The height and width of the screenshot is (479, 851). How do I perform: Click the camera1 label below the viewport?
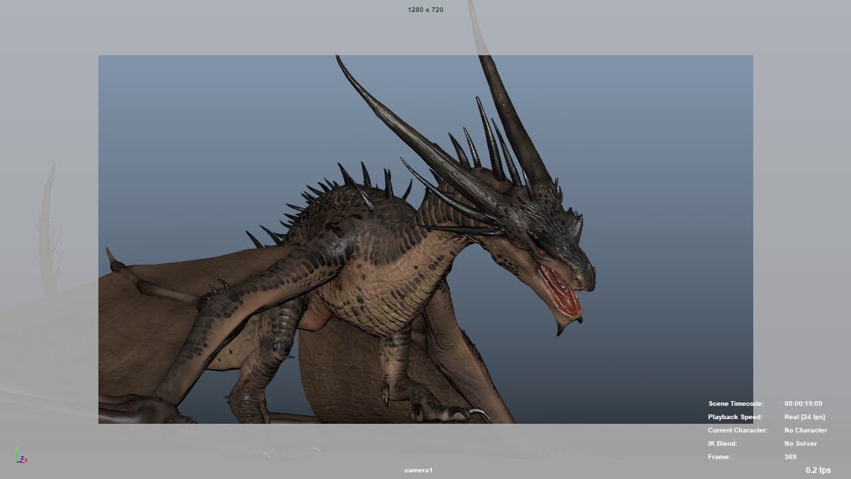click(419, 470)
